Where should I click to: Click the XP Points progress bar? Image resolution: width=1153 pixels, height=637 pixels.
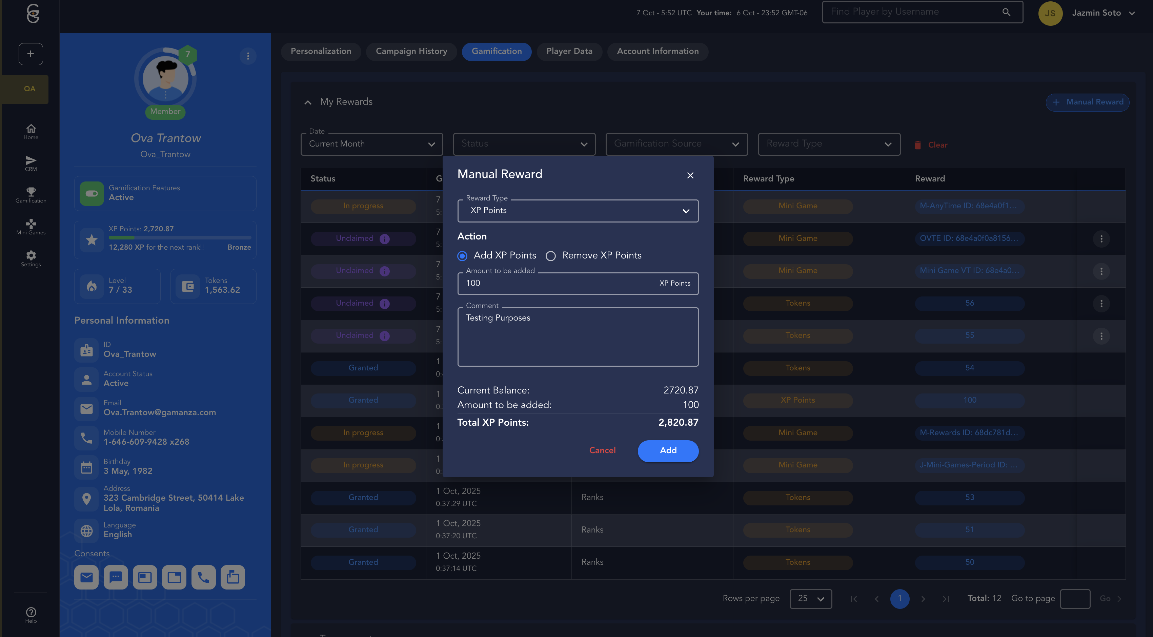click(180, 237)
